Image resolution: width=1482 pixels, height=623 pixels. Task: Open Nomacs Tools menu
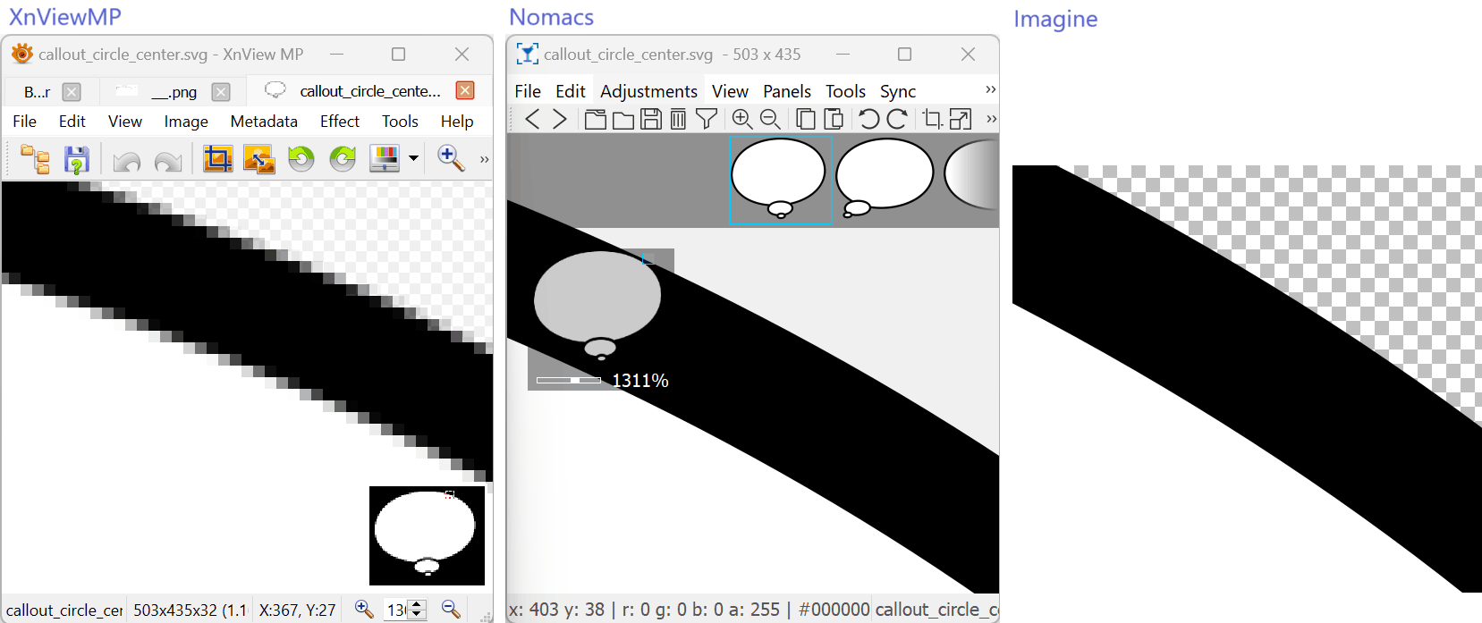point(845,91)
